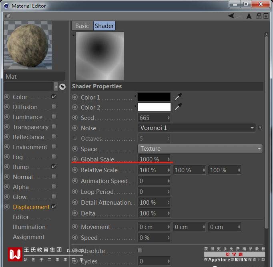Click Noise animation dot

point(75,128)
